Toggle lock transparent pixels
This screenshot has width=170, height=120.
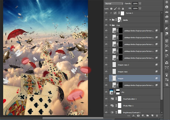(x=111, y=9)
